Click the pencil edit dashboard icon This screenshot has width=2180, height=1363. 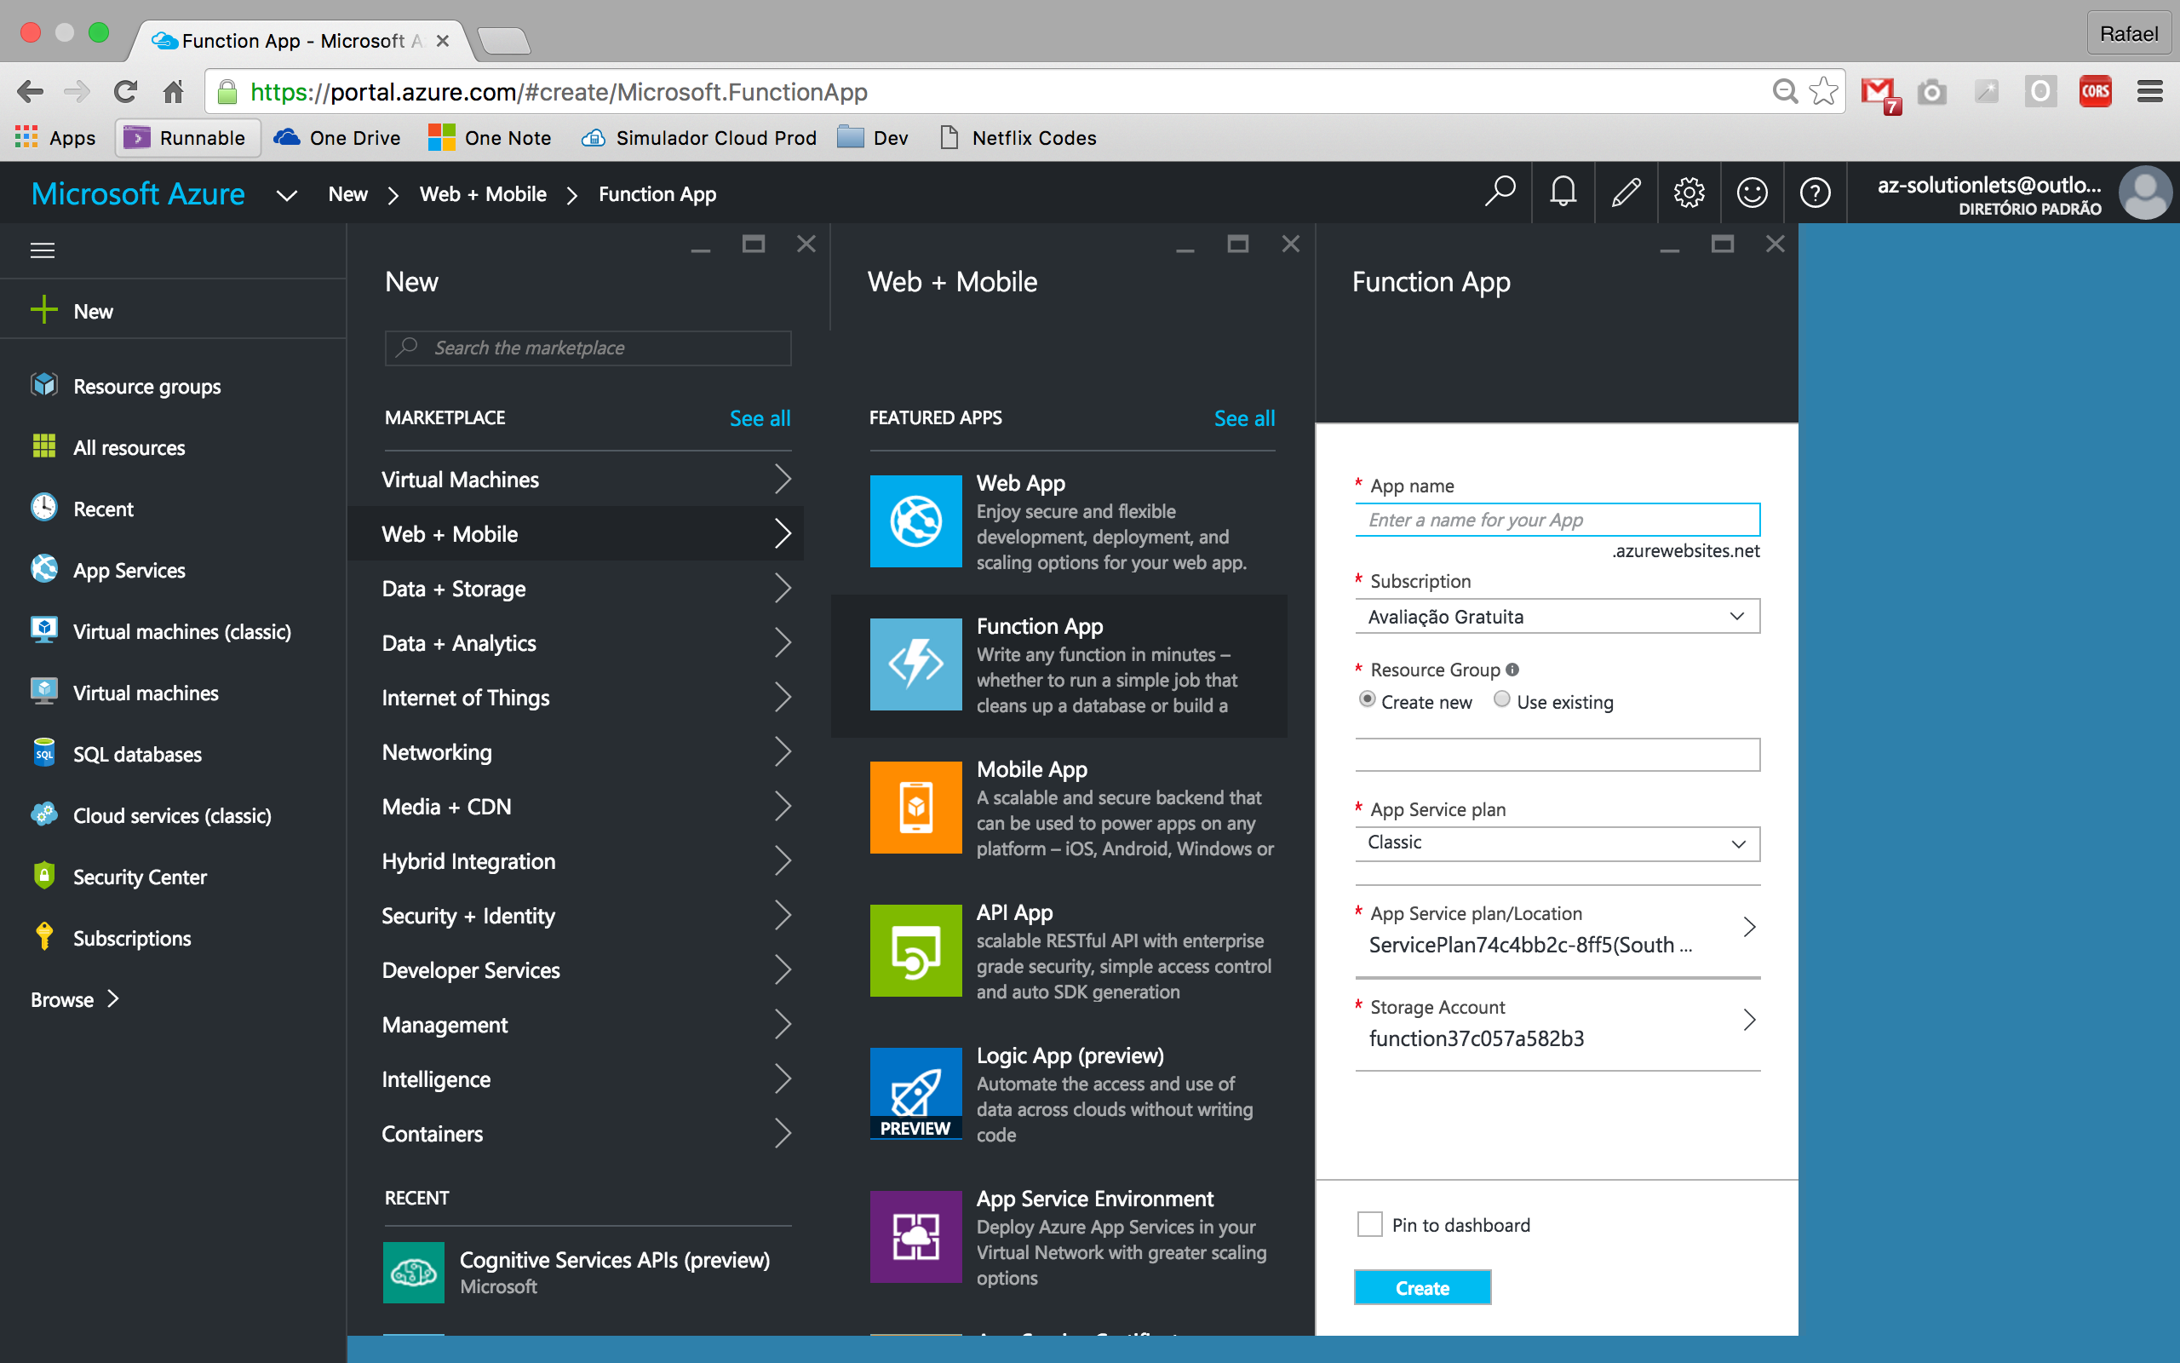click(1626, 192)
